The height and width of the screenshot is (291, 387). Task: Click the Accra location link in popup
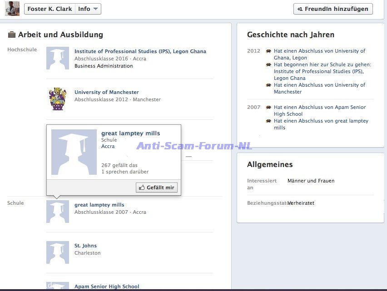(x=108, y=146)
